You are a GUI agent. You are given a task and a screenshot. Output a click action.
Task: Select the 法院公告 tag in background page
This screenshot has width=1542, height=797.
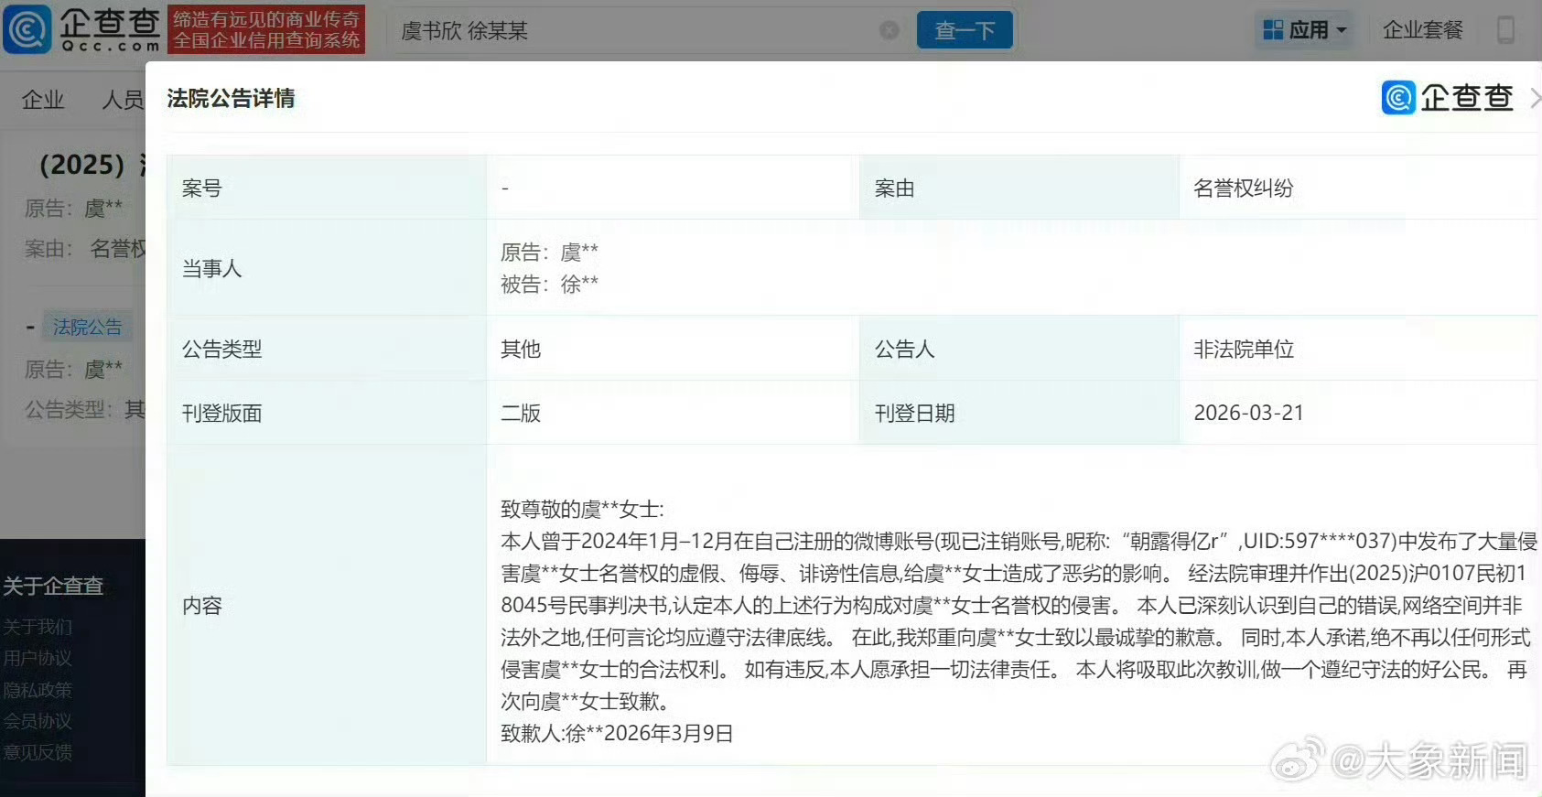tap(87, 327)
